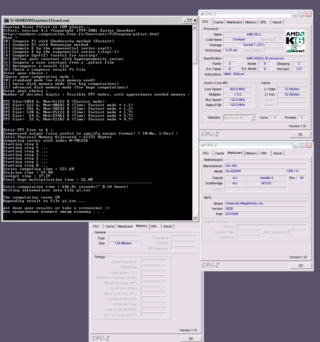
Task: Switch to Mainboard tab in top CPU-Z window
Action: pyautogui.click(x=234, y=22)
